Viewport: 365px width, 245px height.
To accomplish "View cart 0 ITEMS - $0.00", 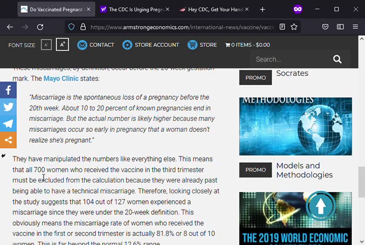I will [x=248, y=45].
